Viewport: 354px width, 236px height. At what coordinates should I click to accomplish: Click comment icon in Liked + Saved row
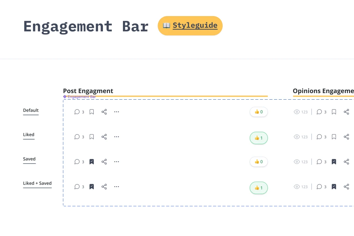[x=77, y=187]
